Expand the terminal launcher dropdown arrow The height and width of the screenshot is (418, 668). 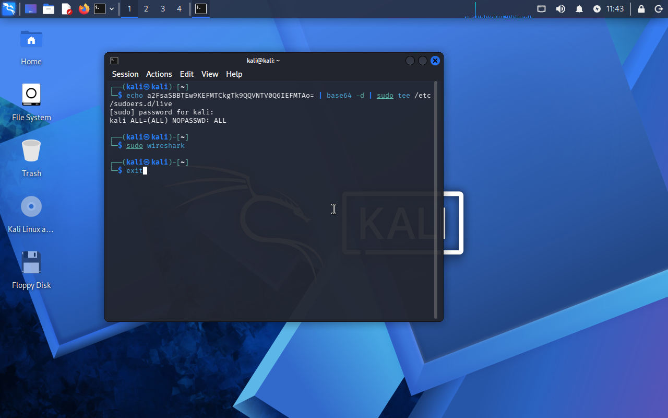112,9
